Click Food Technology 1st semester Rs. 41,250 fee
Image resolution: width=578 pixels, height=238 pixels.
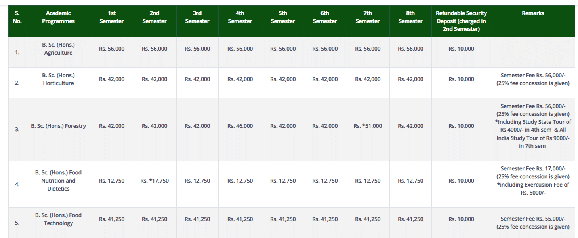point(112,219)
